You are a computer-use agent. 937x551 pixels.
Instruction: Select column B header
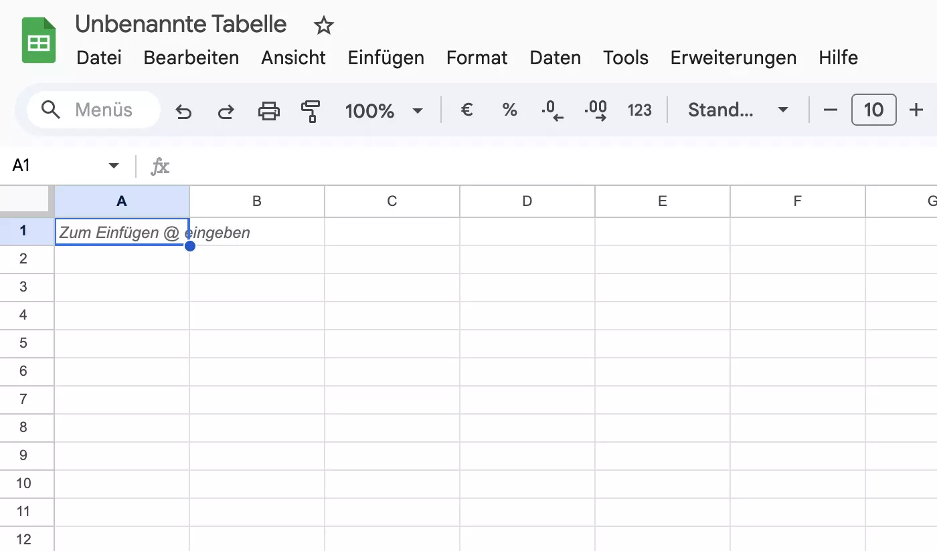257,201
